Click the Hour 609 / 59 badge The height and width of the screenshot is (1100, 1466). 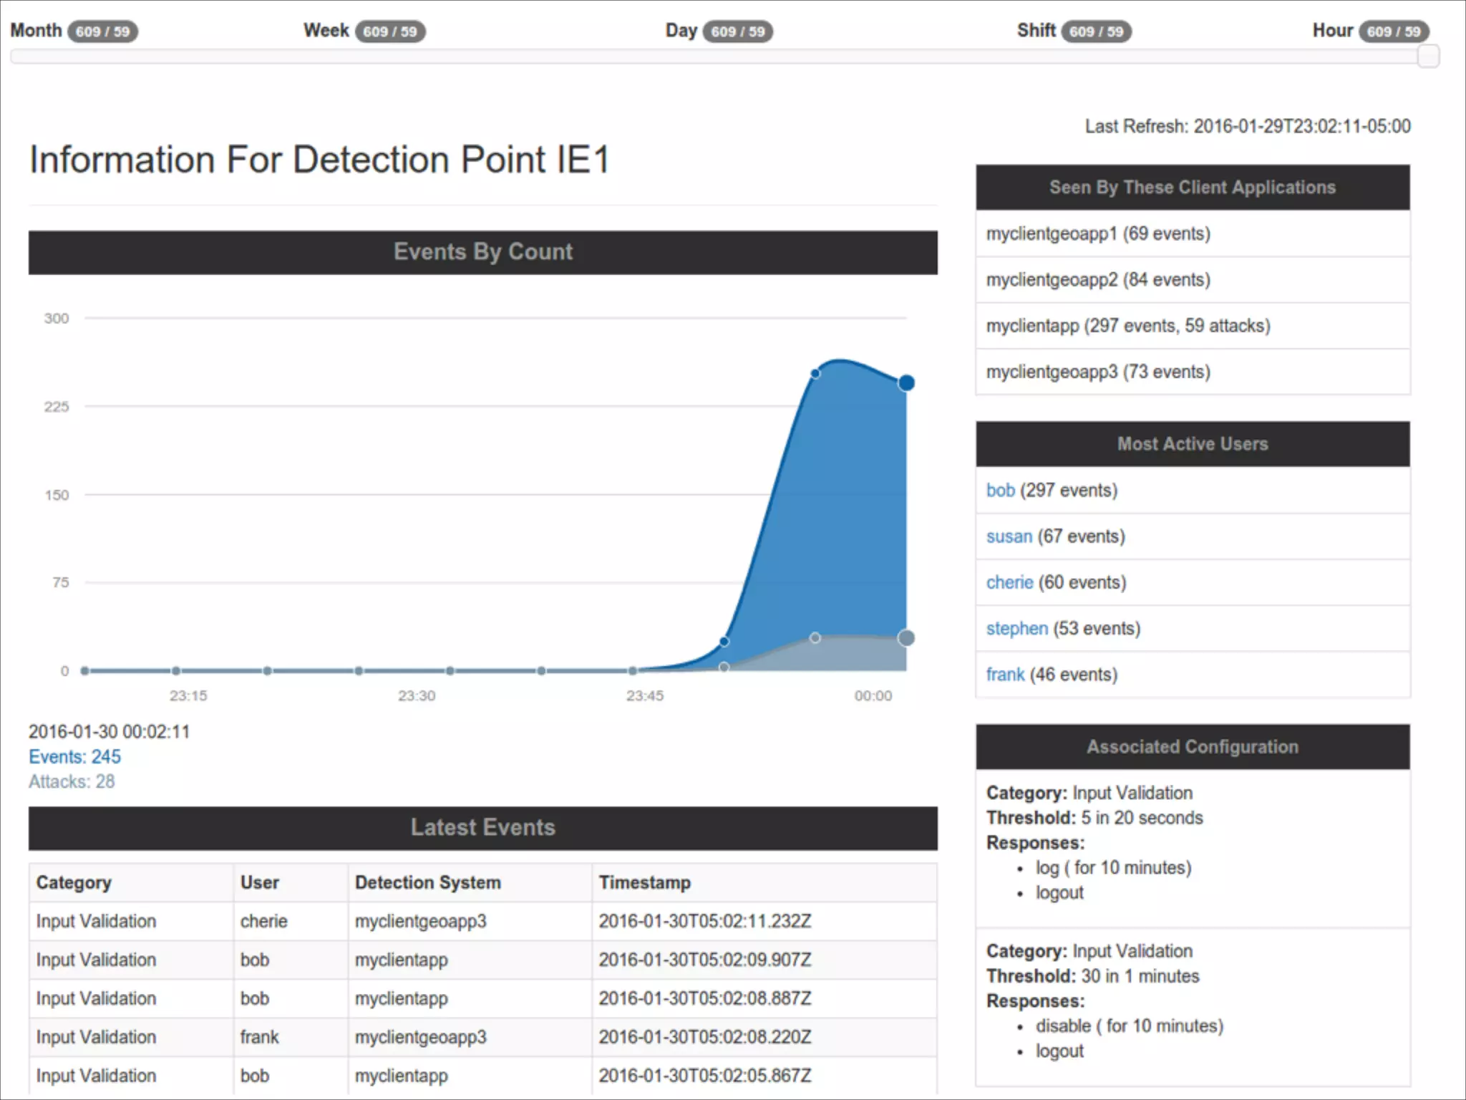1393,32
